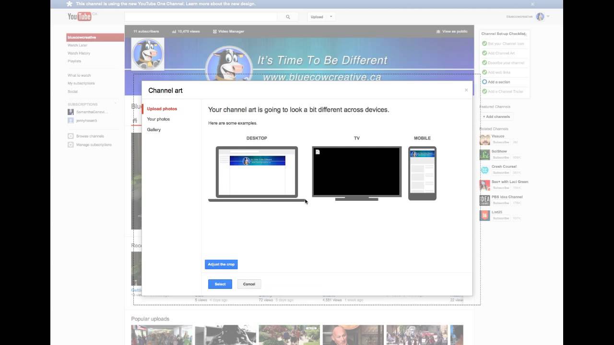Click the PBS Idea Channel avatar
Screen dimensions: 614x345
[484, 200]
